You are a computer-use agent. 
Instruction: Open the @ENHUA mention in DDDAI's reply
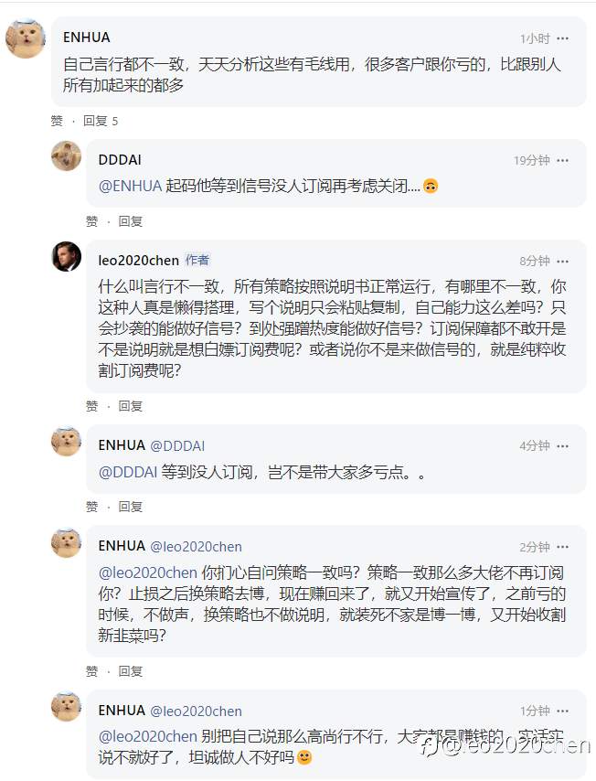pos(130,186)
